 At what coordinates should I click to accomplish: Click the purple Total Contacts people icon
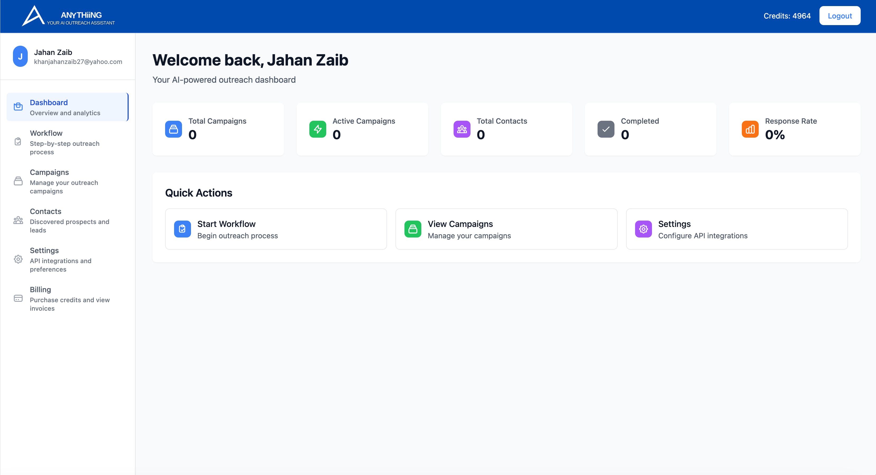[462, 129]
